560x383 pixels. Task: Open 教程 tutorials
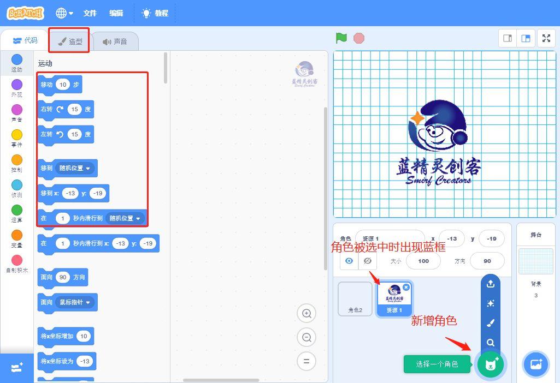[155, 13]
